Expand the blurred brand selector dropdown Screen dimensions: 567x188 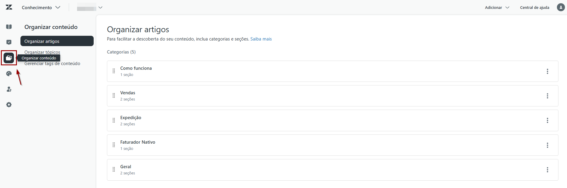click(90, 7)
